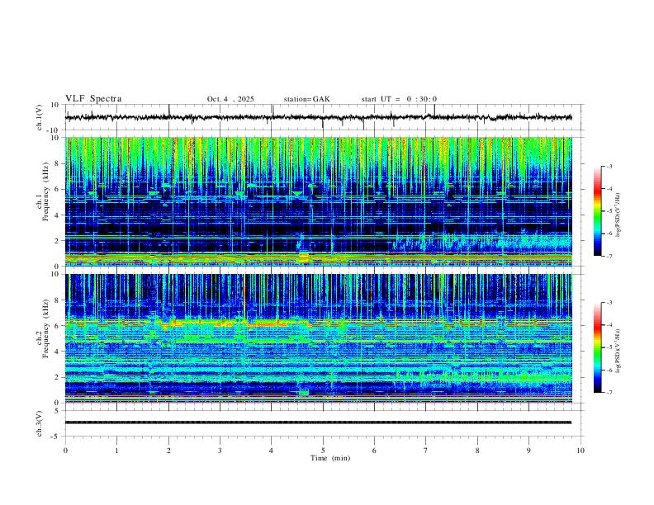
Task: Click time axis tick label "4"
Action: coord(271,451)
